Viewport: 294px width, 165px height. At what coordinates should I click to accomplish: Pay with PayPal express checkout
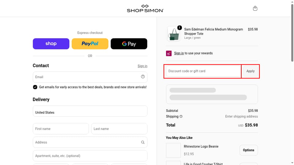click(90, 44)
